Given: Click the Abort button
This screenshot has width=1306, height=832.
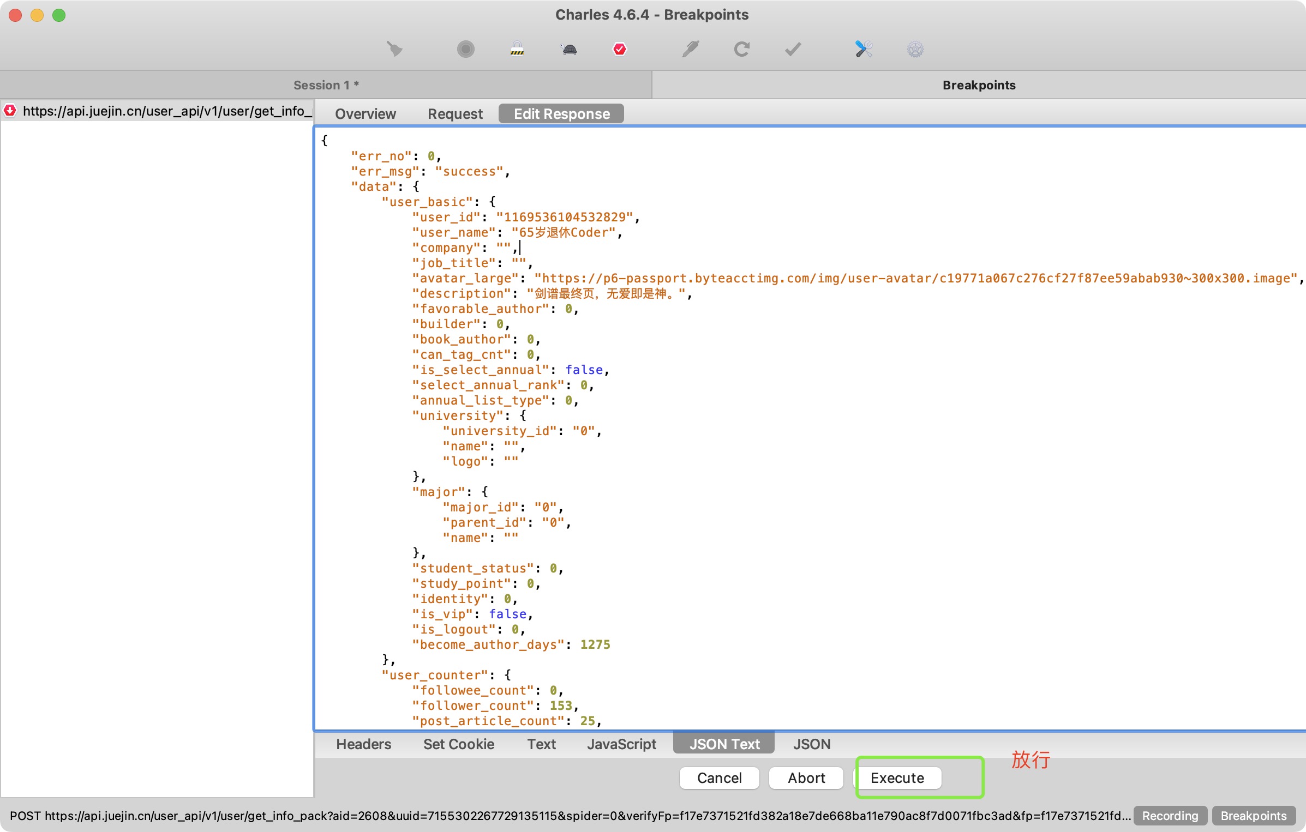Looking at the screenshot, I should [x=806, y=778].
